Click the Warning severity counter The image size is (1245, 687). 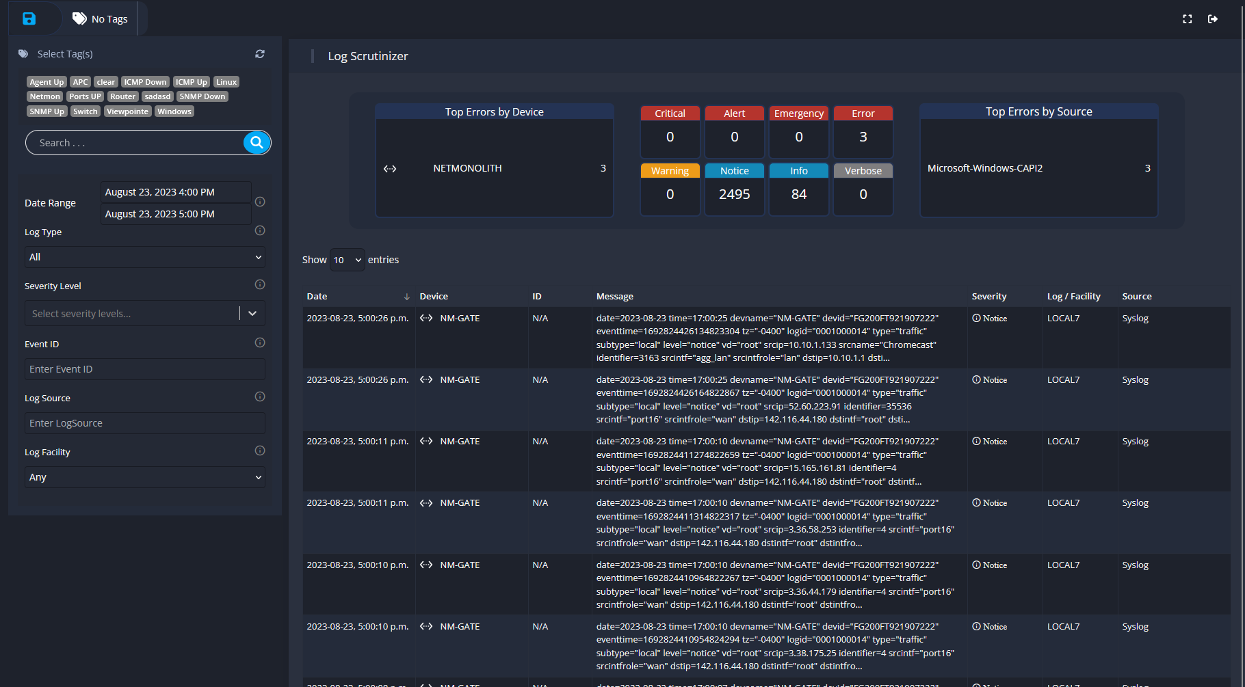pyautogui.click(x=670, y=189)
